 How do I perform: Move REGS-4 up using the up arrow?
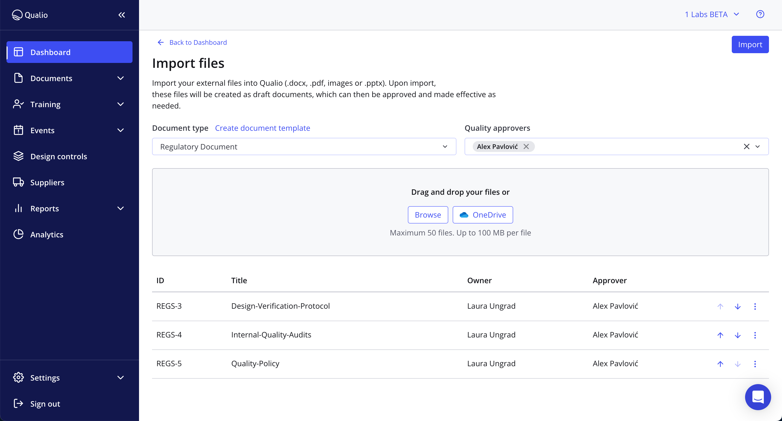point(720,335)
